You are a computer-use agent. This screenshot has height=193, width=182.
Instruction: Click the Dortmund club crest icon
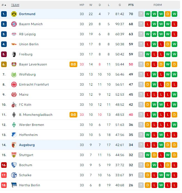click(14, 14)
